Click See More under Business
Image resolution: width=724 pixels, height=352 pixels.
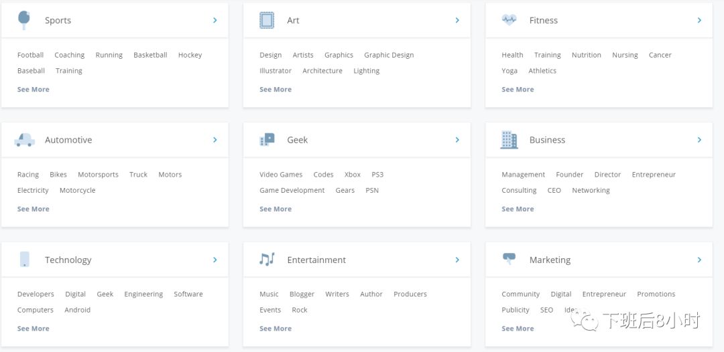pyautogui.click(x=518, y=209)
